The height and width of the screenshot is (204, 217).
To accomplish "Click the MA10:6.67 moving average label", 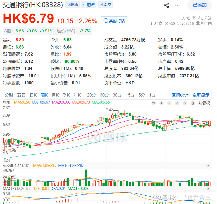I will [x=41, y=102].
